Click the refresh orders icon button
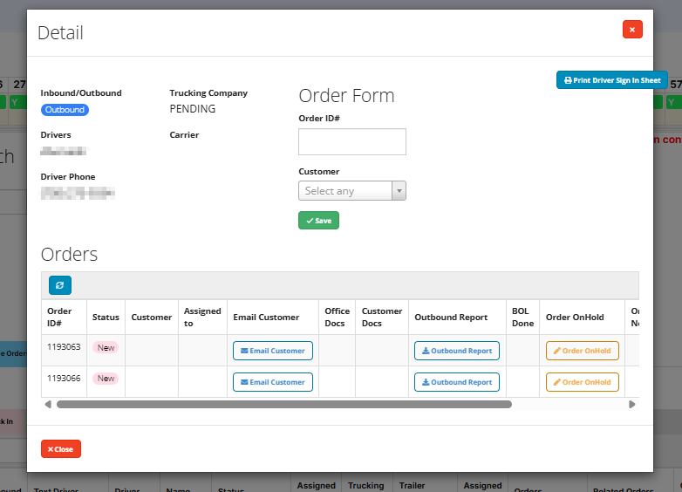Screen dimensions: 682x492 (60, 285)
